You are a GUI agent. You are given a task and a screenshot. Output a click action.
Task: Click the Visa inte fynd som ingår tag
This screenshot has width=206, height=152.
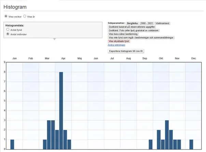point(141,38)
